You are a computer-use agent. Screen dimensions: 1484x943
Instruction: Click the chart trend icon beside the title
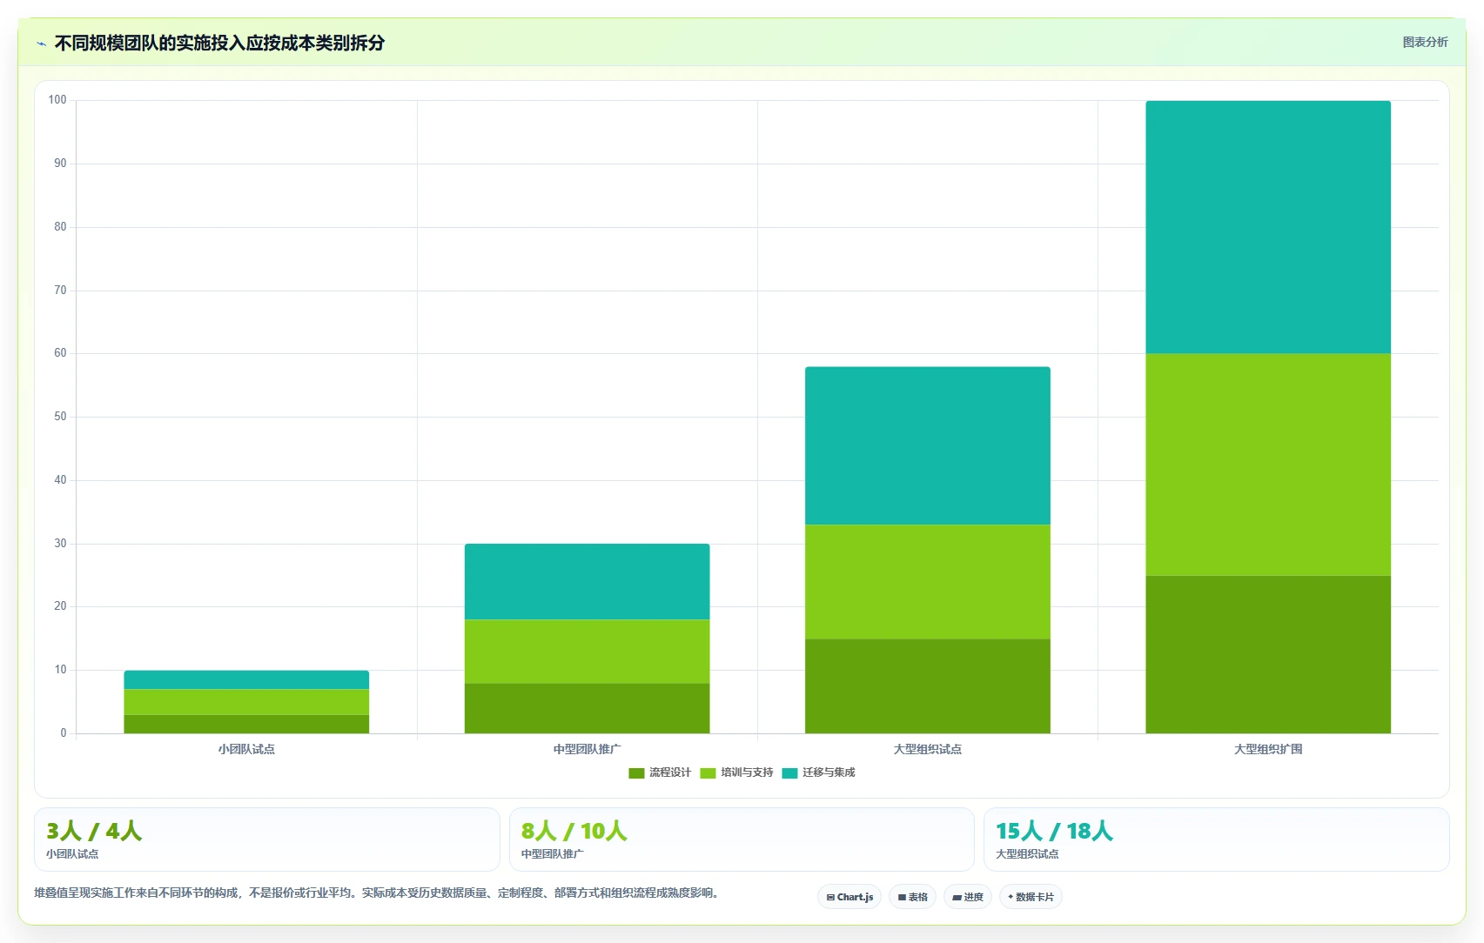41,43
